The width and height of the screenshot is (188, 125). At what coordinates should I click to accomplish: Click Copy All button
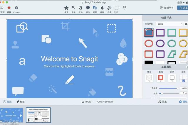(x=167, y=8)
